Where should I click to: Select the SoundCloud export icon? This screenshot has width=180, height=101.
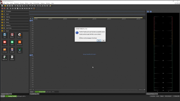(x=19, y=43)
